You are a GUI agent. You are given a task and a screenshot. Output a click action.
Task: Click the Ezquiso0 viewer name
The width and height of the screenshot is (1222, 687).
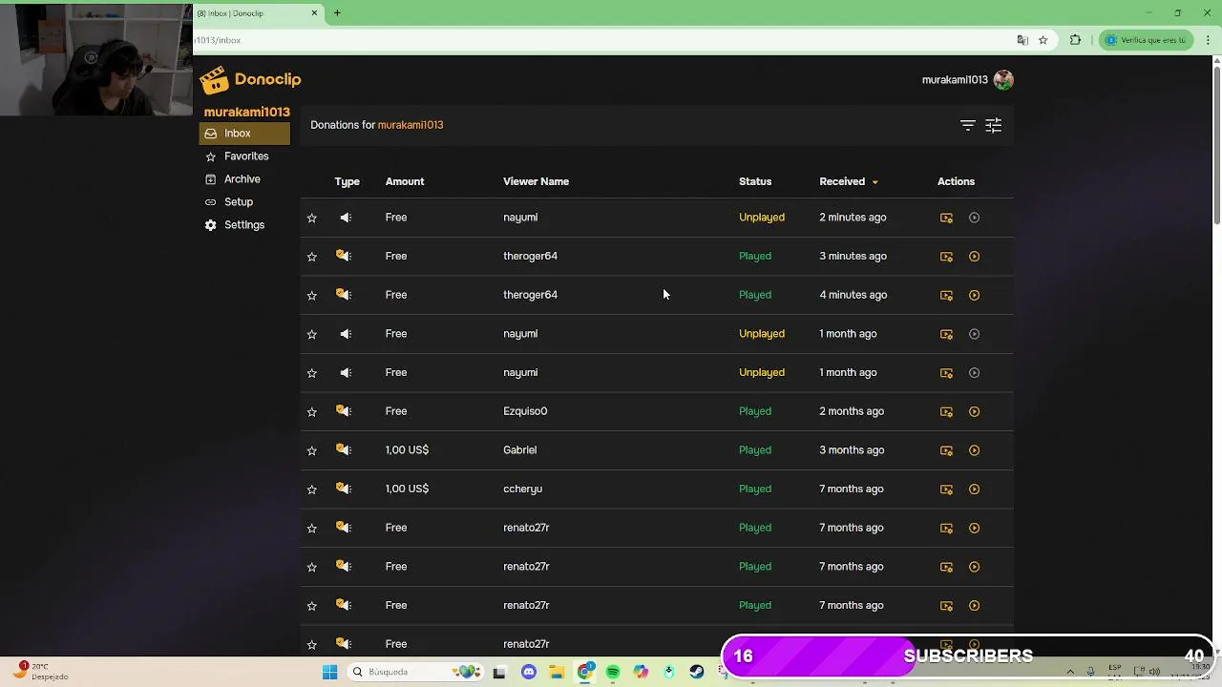525,411
